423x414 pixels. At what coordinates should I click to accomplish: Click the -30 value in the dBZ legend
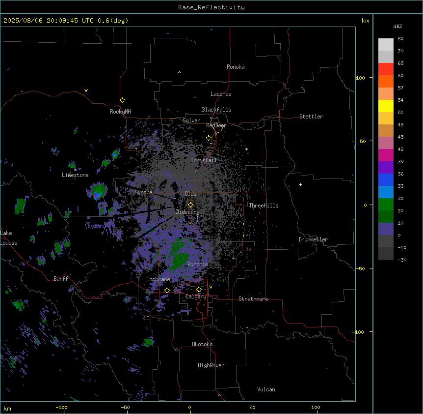click(x=402, y=260)
